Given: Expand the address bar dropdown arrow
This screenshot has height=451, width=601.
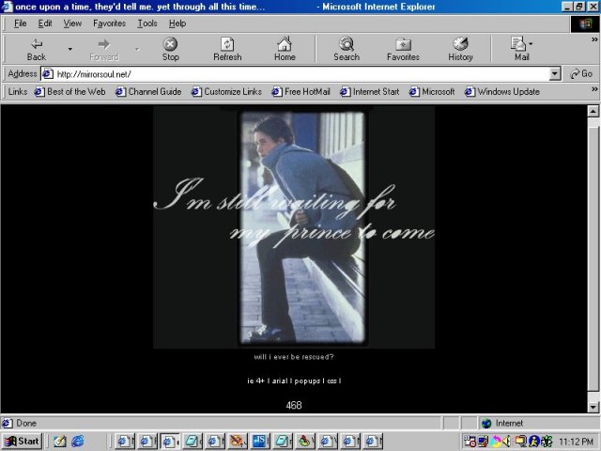Looking at the screenshot, I should coord(555,74).
